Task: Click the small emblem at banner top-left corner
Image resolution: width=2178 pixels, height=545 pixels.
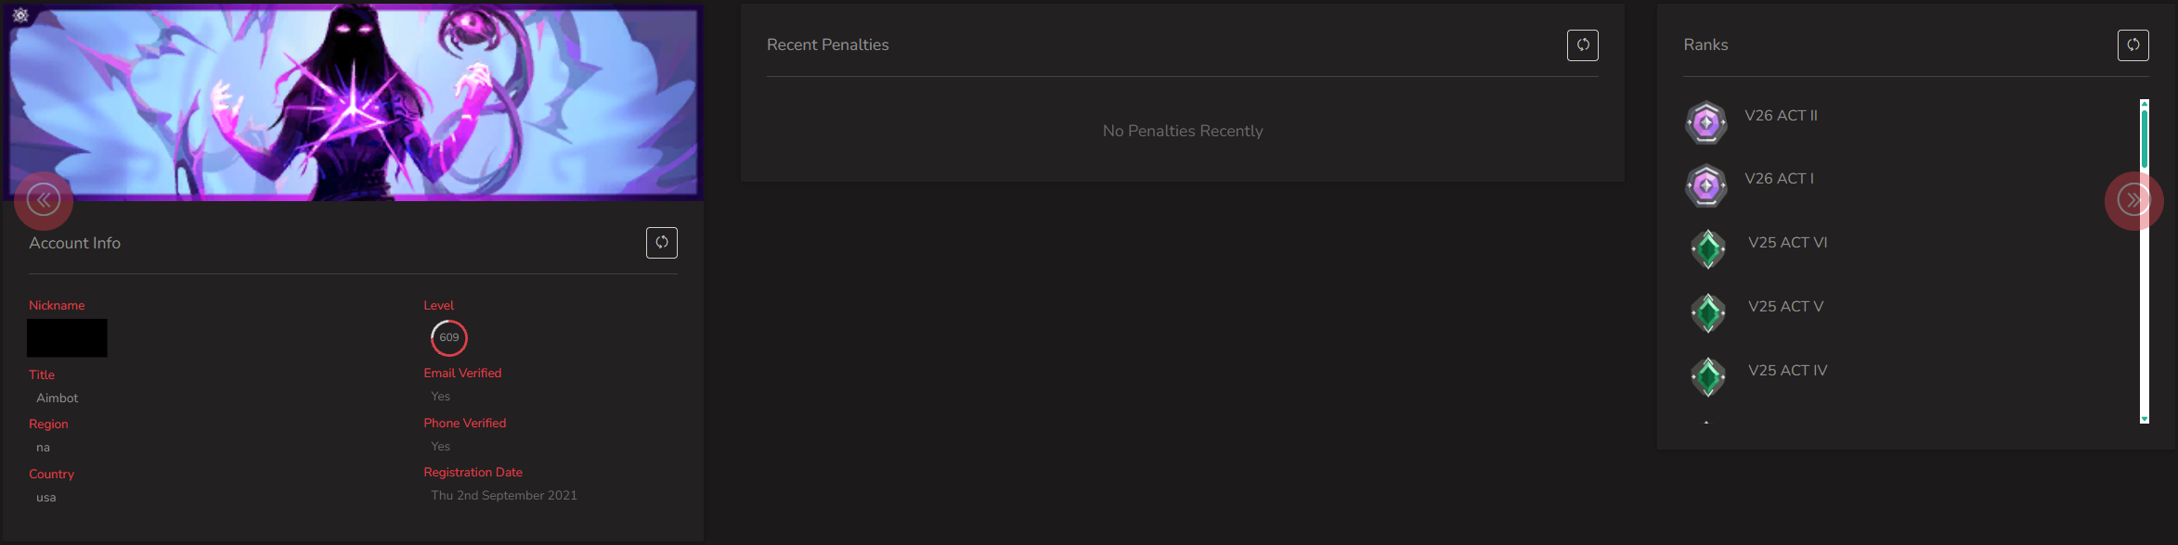Action: pyautogui.click(x=20, y=15)
